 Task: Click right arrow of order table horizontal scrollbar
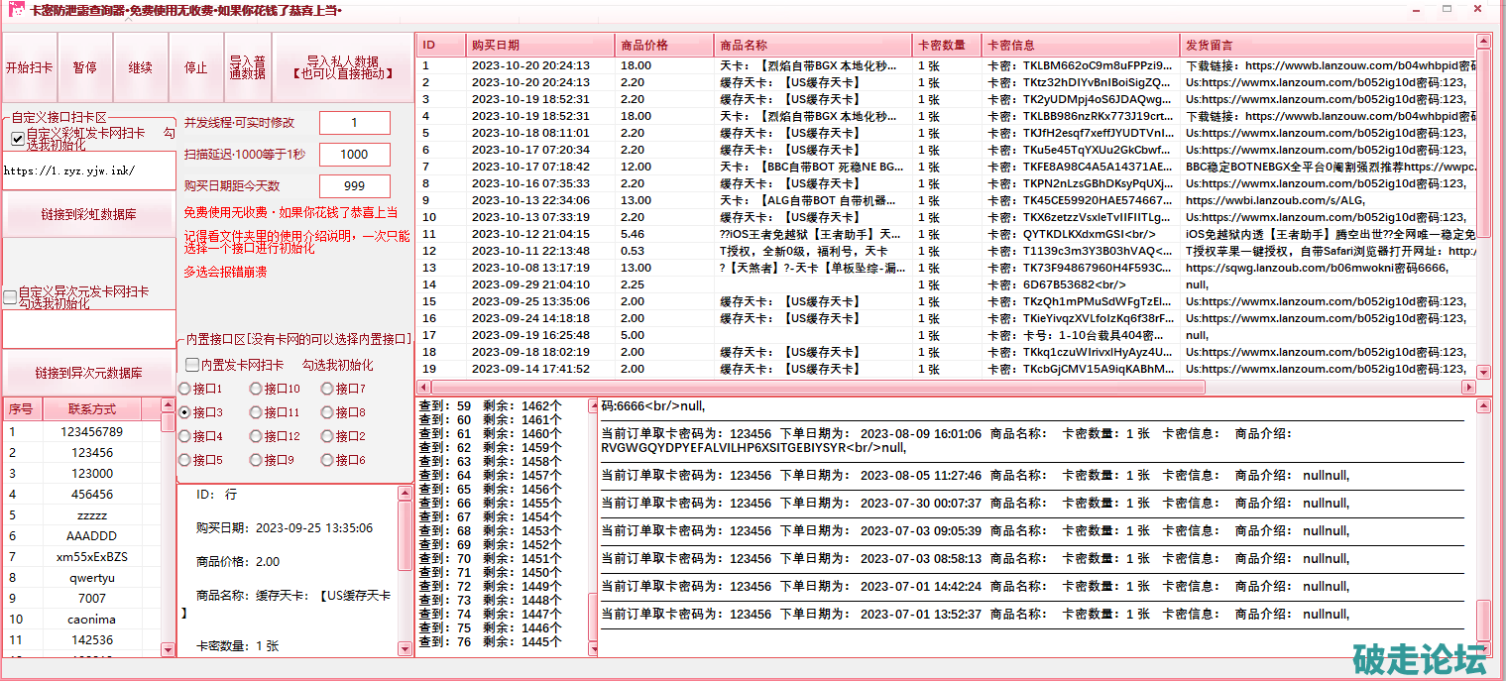tap(1469, 387)
